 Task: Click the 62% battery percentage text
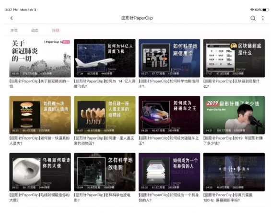coord(258,10)
